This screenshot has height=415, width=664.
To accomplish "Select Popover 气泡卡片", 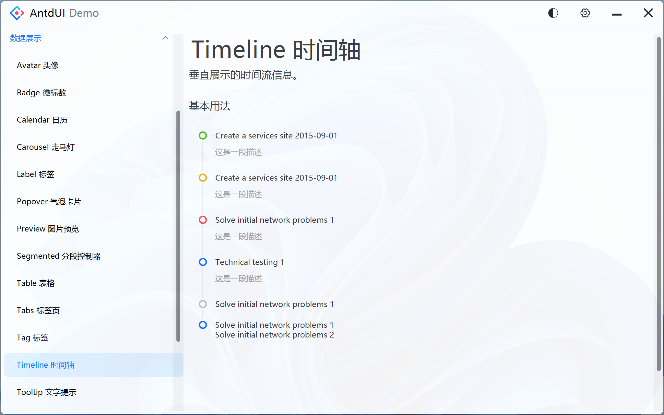I will (x=48, y=201).
